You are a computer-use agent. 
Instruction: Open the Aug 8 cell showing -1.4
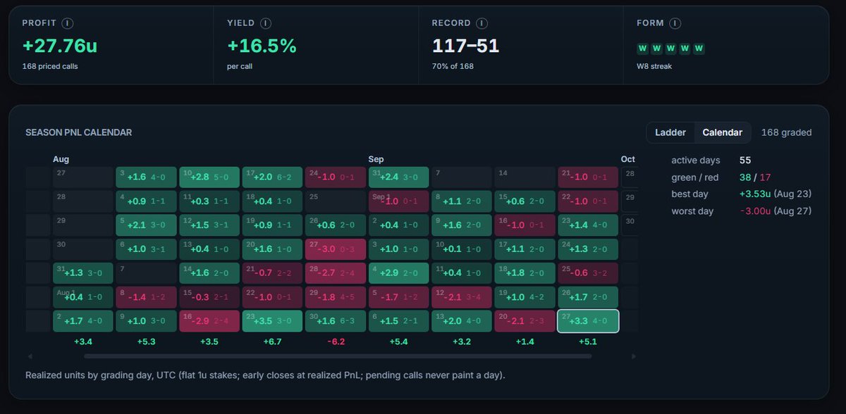[x=146, y=297]
